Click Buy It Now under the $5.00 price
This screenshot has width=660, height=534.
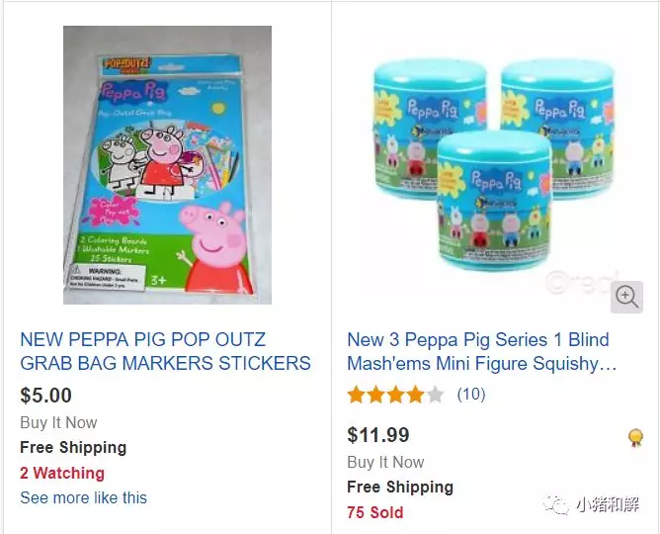pos(58,422)
